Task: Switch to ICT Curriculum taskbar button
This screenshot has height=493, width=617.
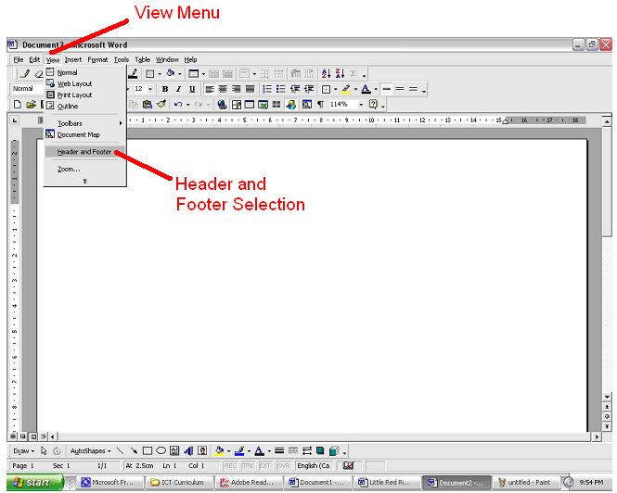Action: (179, 483)
